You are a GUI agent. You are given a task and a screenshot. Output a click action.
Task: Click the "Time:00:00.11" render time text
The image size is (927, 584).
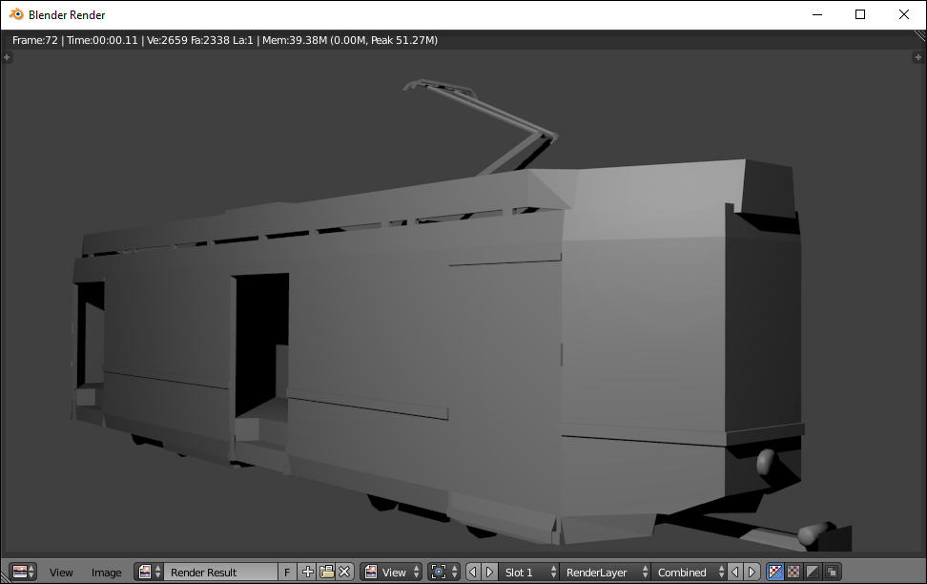point(102,40)
